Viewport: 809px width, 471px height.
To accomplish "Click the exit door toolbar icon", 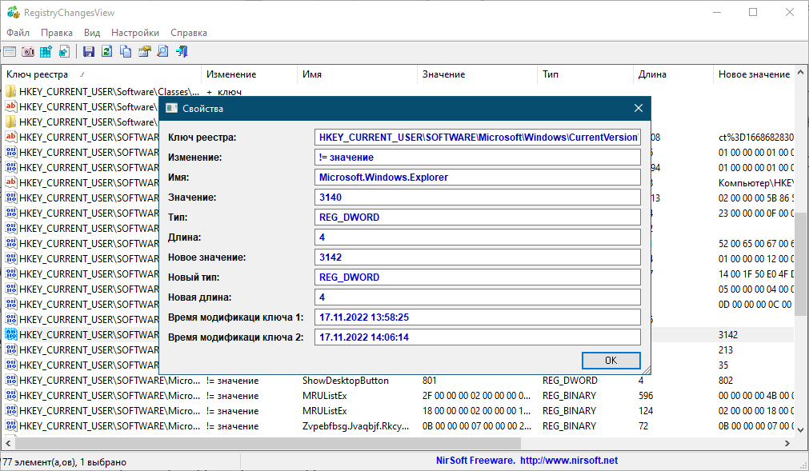I will click(182, 52).
